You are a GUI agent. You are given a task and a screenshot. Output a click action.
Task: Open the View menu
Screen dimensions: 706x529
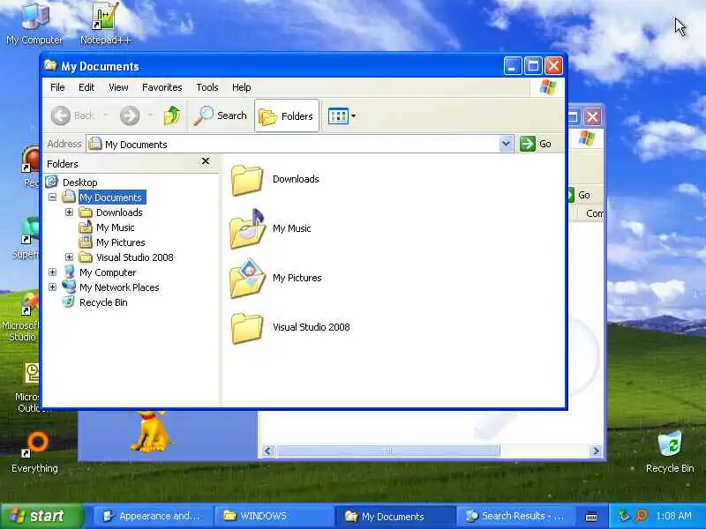(118, 87)
